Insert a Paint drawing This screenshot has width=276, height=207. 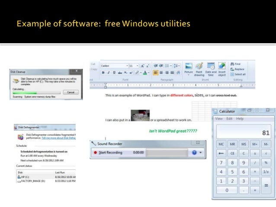pos(199,69)
